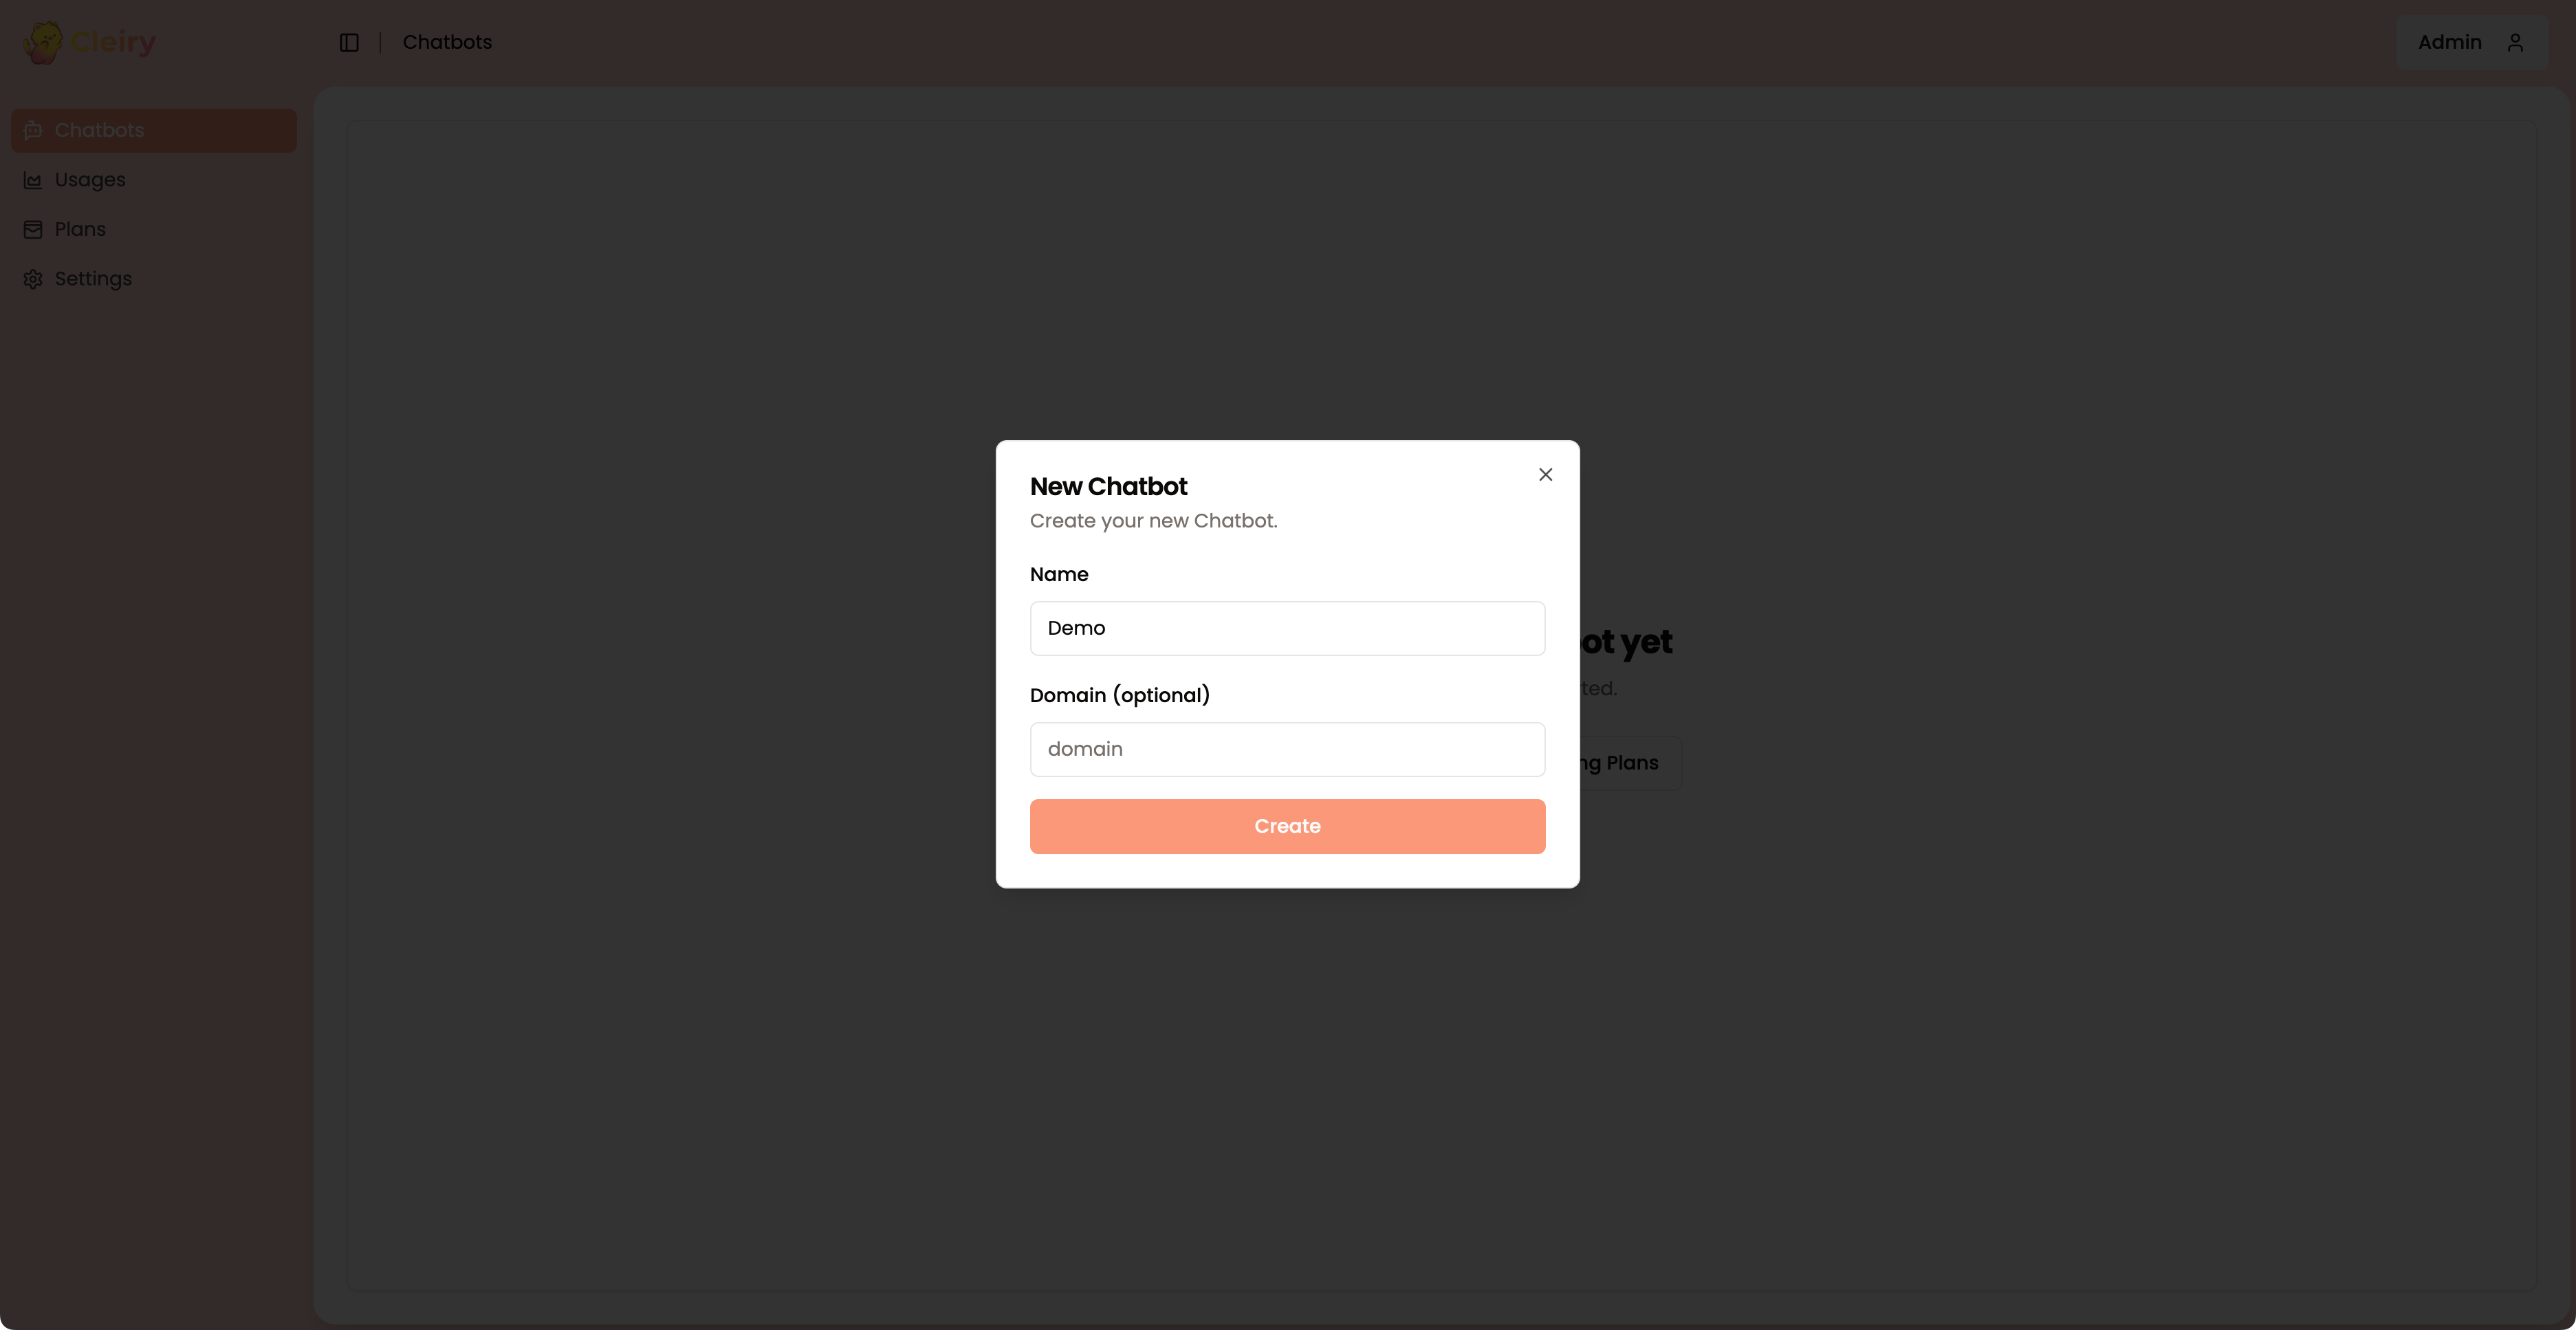Click the Settings gear icon
2576x1330 pixels.
tap(33, 279)
